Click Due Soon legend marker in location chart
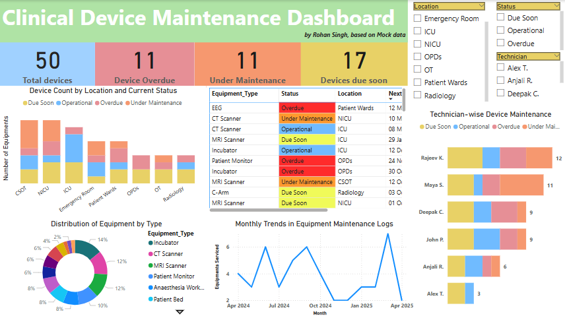This screenshot has width=565, height=318. (x=25, y=103)
